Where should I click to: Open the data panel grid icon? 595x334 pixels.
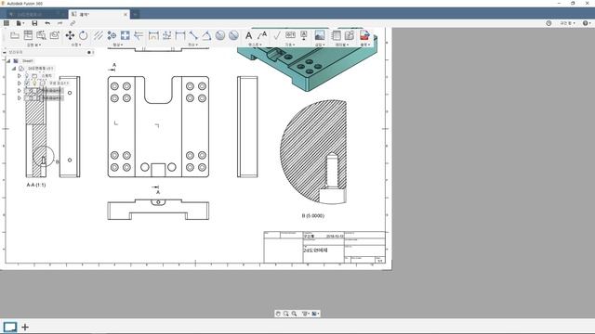7,23
